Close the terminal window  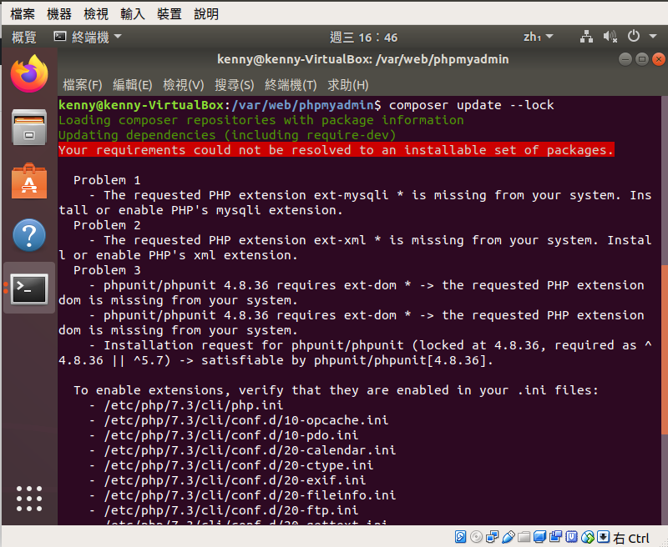[x=658, y=59]
